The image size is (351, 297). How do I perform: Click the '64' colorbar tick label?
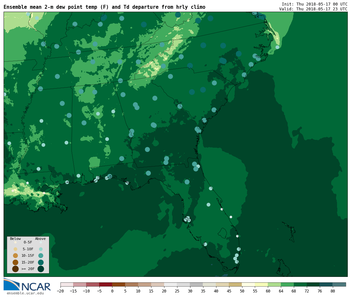click(281, 291)
